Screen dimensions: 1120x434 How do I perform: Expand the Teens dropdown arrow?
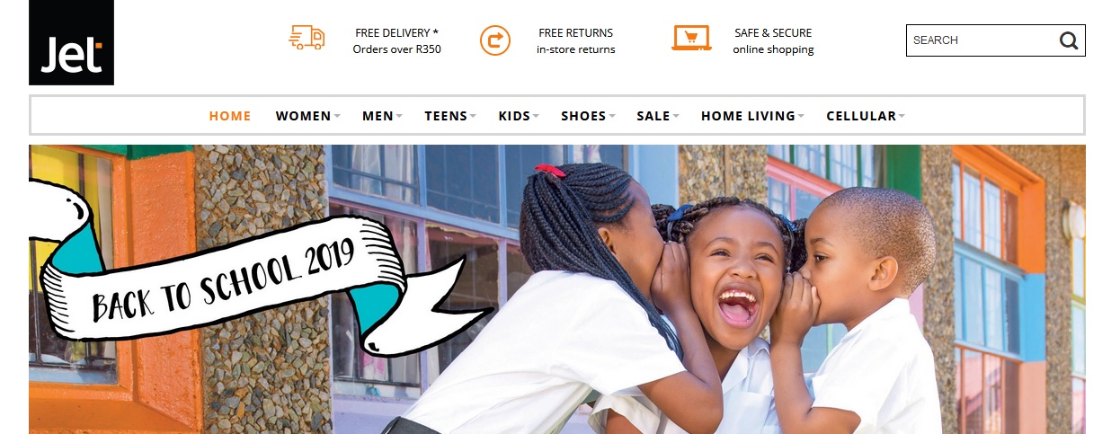(x=473, y=116)
